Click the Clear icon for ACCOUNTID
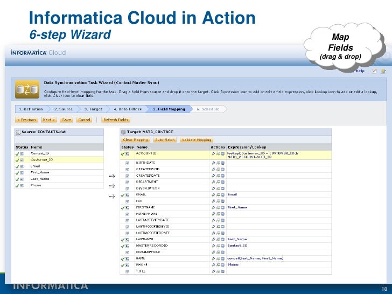 tap(222, 153)
